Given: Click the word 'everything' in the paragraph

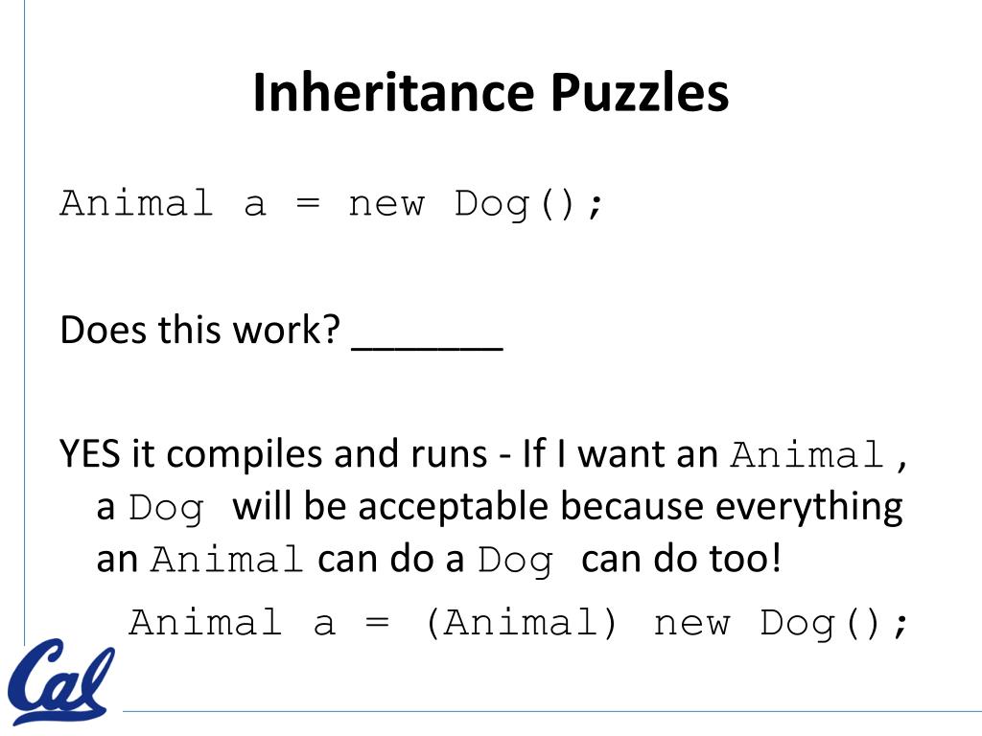Looking at the screenshot, I should [808, 508].
